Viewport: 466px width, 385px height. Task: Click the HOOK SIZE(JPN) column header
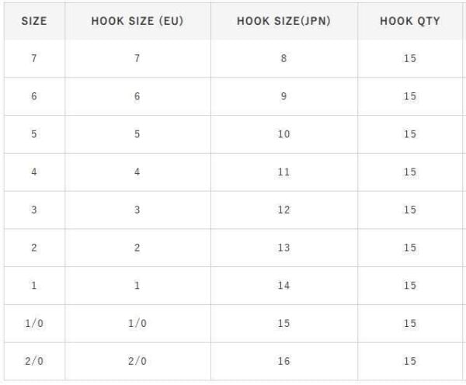tap(283, 21)
